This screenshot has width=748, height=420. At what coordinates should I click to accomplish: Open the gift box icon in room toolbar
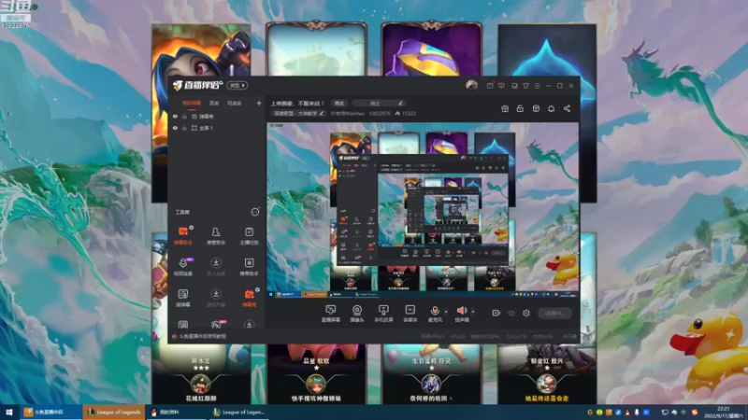pyautogui.click(x=505, y=108)
